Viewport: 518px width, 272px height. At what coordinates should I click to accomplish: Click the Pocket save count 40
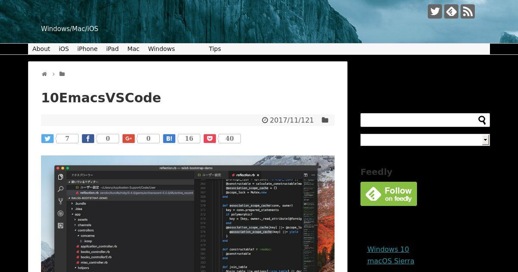(x=230, y=139)
